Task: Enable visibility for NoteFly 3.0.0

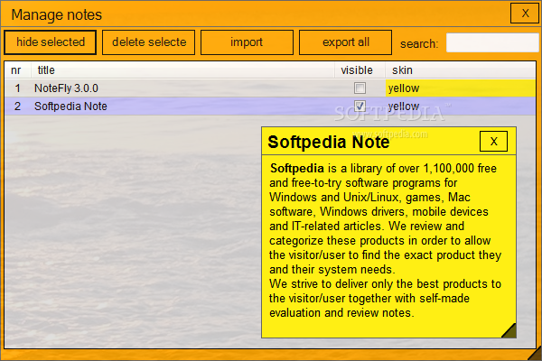Action: coord(360,88)
